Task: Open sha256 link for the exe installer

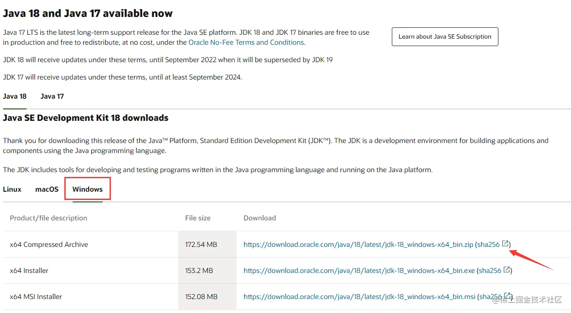Action: 490,271
